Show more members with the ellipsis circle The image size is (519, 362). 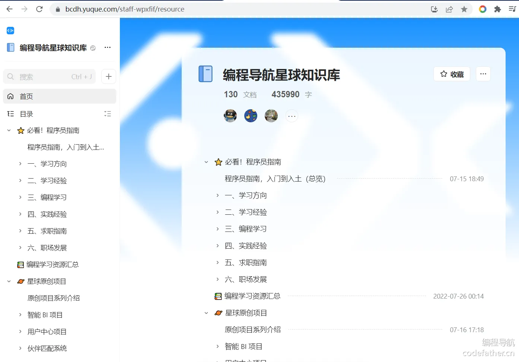click(292, 116)
